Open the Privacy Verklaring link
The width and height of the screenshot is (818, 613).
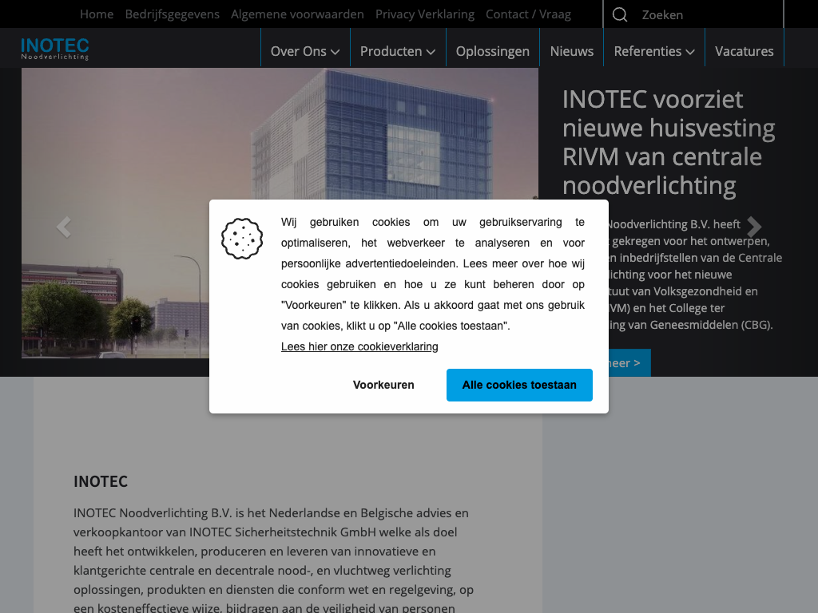pyautogui.click(x=424, y=14)
